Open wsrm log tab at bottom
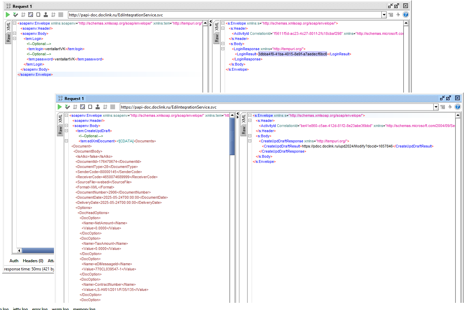476x310 pixels. 60,309
